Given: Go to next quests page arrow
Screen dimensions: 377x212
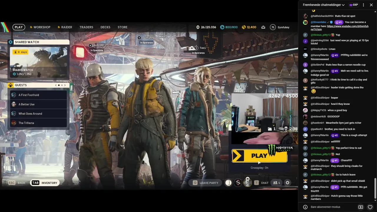Looking at the screenshot, I should [65, 85].
